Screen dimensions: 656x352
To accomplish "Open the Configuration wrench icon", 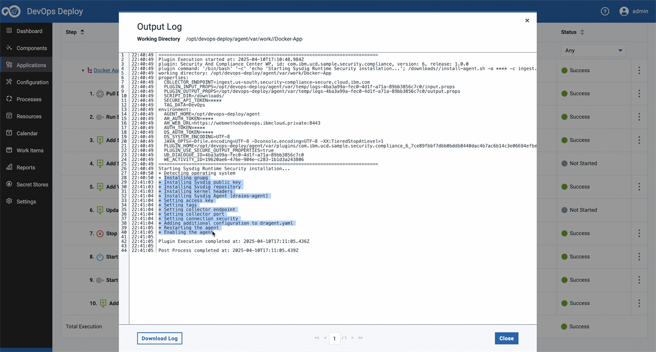I will 9,82.
